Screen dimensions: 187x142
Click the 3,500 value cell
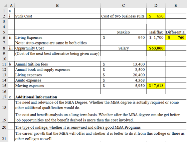pyautogui.click(x=123, y=69)
